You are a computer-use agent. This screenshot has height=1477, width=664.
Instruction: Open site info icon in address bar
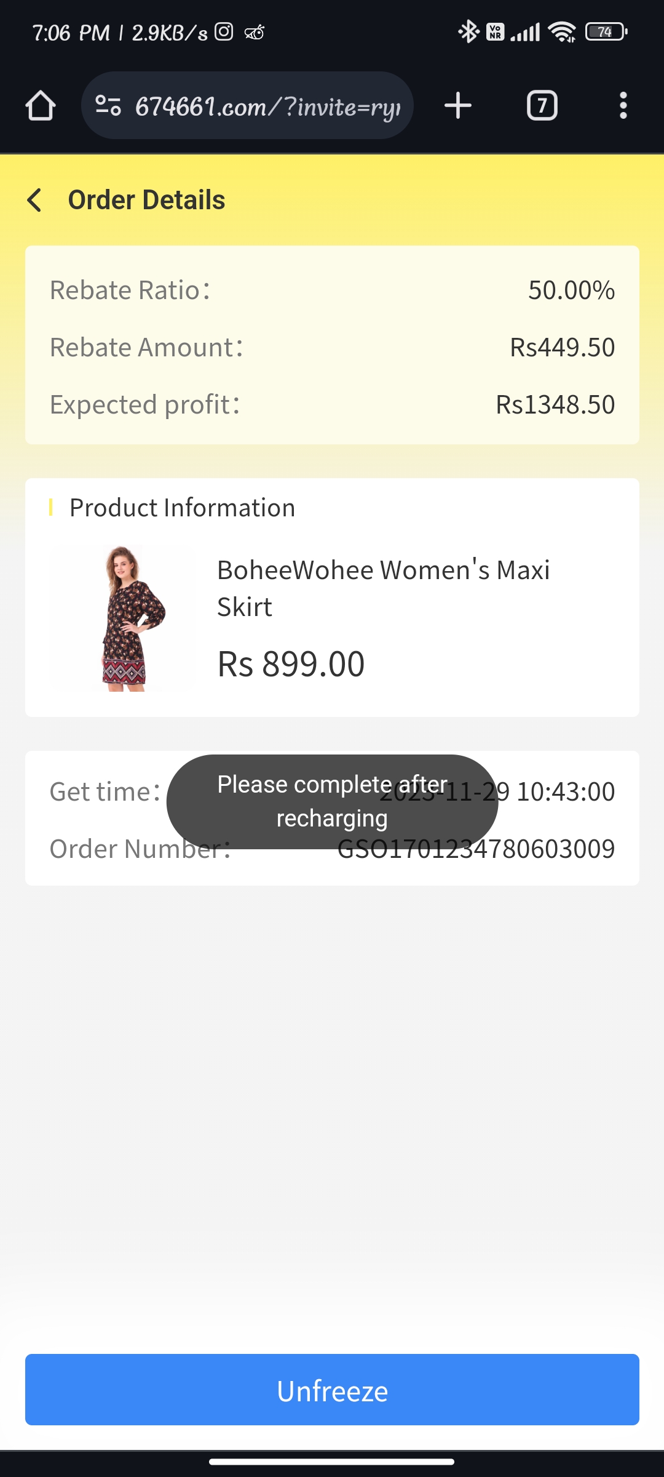coord(108,106)
